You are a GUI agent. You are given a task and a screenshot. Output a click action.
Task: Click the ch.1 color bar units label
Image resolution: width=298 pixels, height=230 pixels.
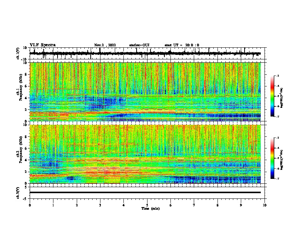(282, 98)
